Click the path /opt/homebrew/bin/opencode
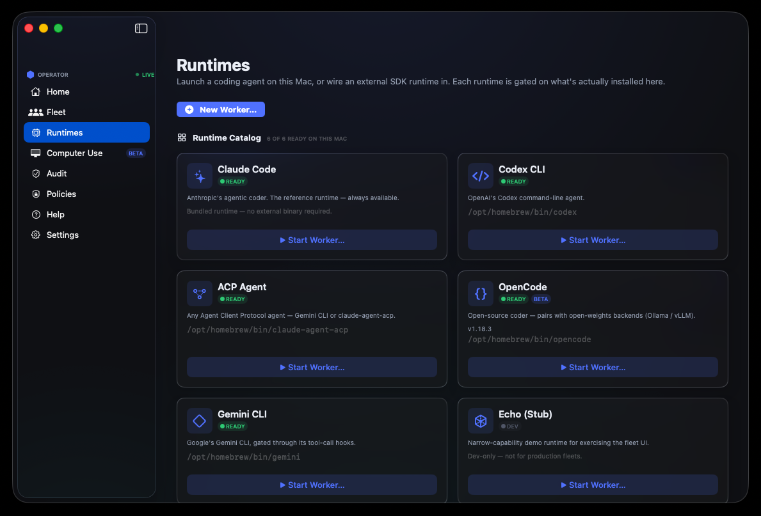The image size is (761, 516). (529, 340)
